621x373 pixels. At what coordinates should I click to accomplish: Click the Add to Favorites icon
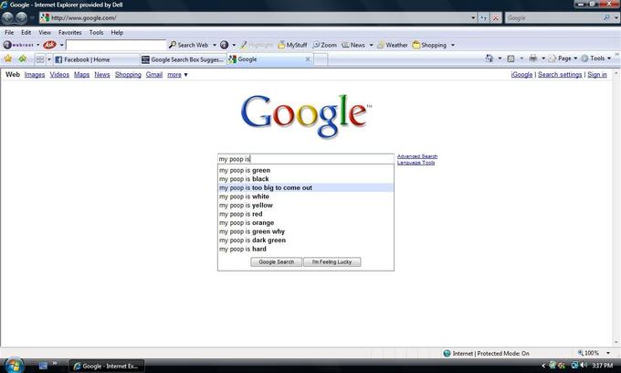[x=23, y=59]
